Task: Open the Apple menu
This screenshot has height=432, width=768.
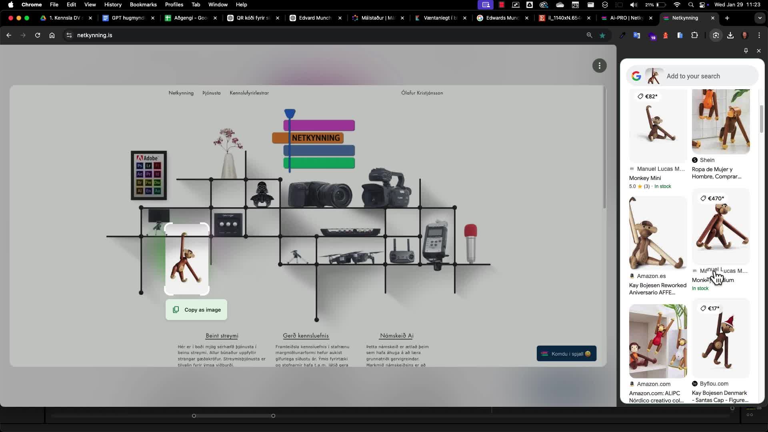Action: [11, 5]
